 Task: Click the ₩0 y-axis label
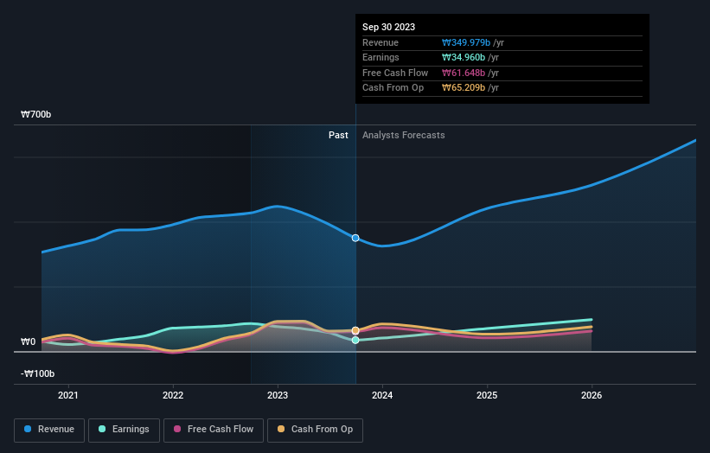(28, 341)
